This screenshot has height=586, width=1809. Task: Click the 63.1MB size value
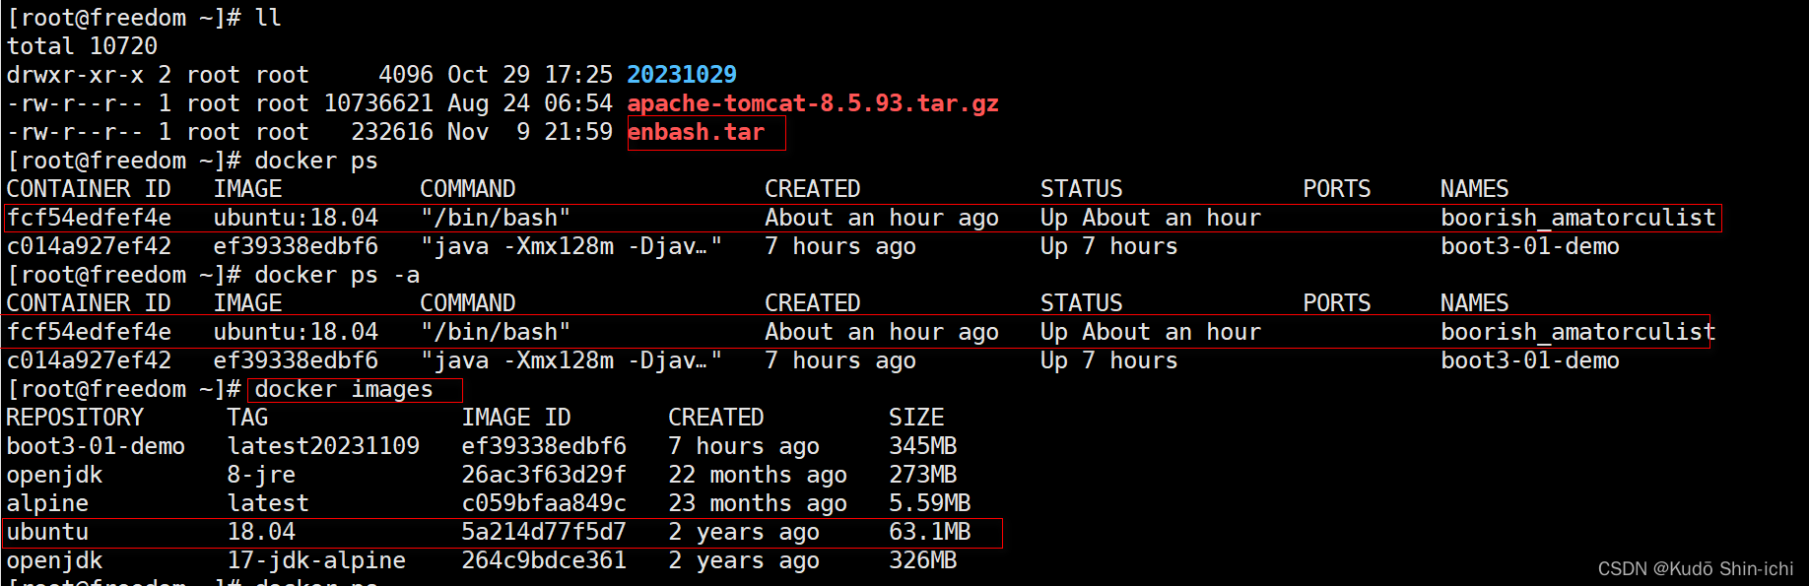click(929, 532)
